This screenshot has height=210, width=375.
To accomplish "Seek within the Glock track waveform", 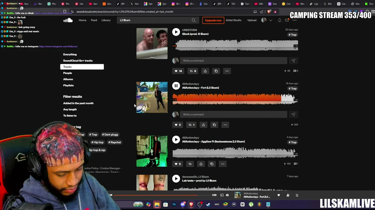I will [235, 45].
